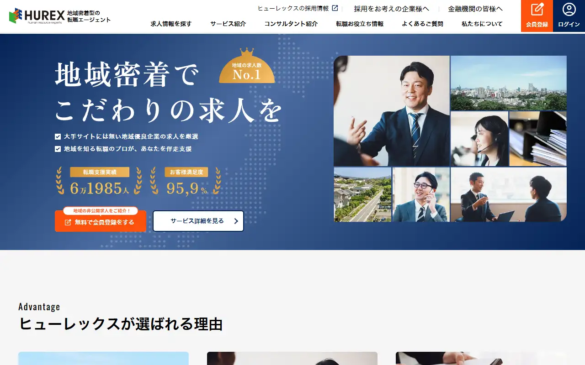This screenshot has height=365, width=585.
Task: Follow the 採用をお考えの企業様へ link
Action: [391, 9]
